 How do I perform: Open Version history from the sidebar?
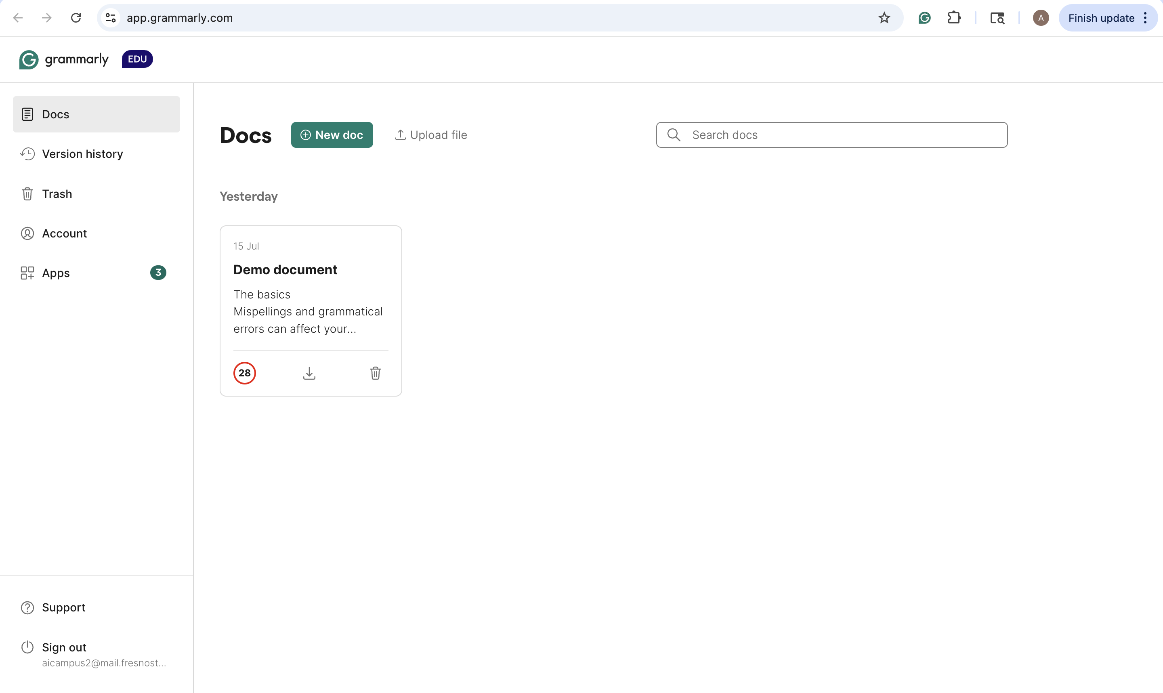[83, 153]
